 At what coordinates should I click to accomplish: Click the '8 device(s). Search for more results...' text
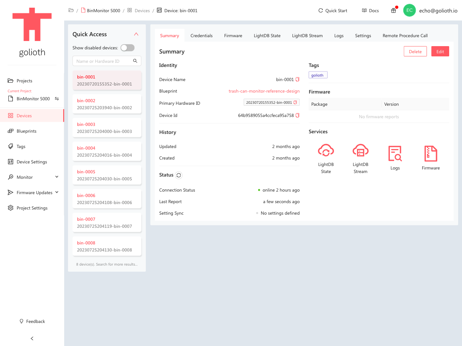[107, 264]
